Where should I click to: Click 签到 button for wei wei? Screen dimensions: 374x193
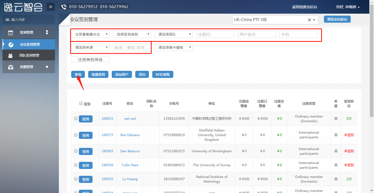click(x=86, y=119)
